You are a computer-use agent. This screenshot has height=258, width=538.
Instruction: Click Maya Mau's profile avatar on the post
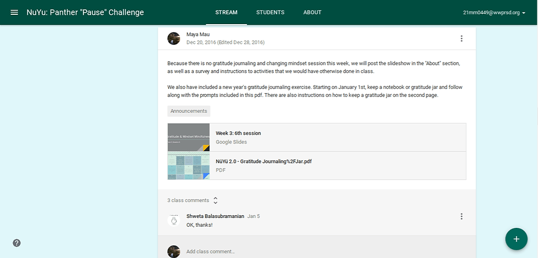173,38
